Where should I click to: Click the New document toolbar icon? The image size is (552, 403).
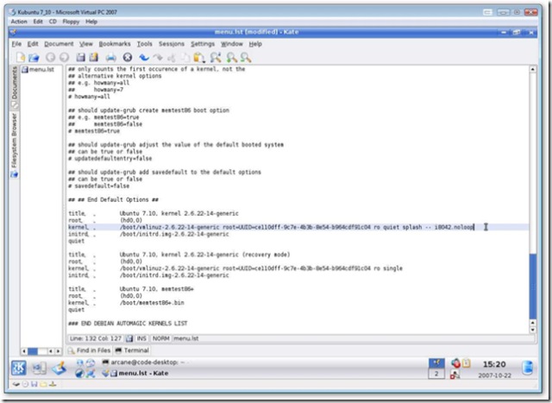pos(19,57)
